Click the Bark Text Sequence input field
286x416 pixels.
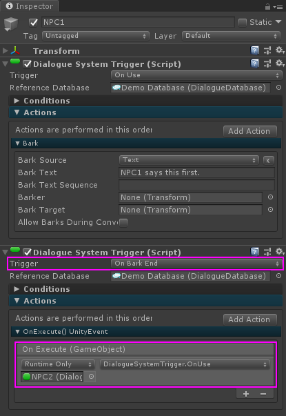point(196,185)
